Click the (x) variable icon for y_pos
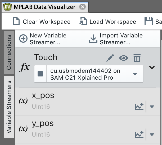Image resolution: width=162 pixels, height=145 pixels. pyautogui.click(x=23, y=129)
